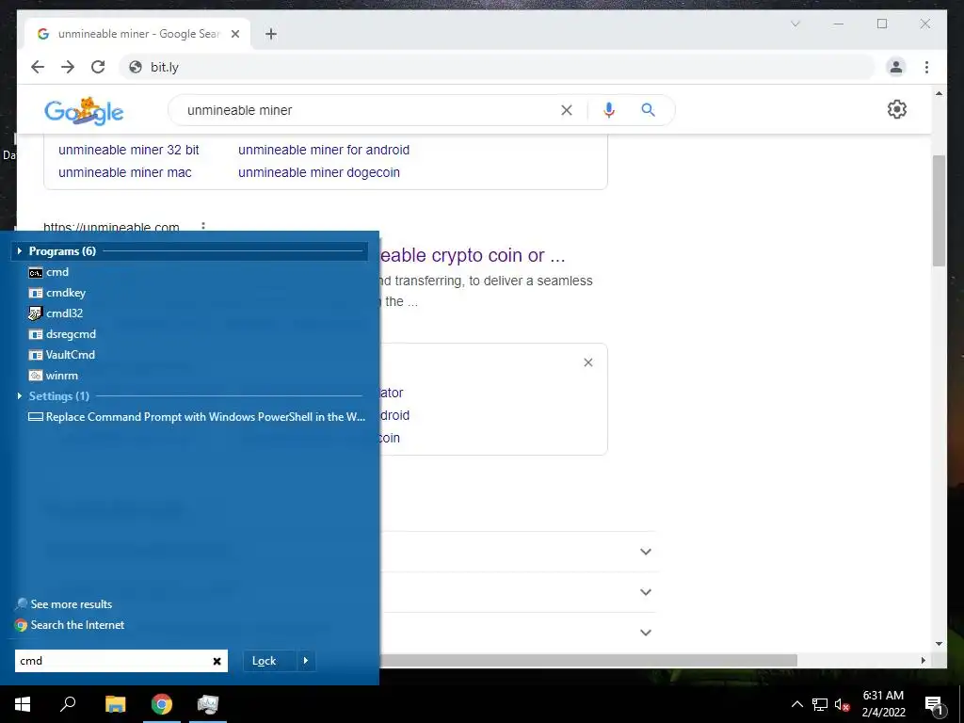Go back in Chrome

coord(38,67)
